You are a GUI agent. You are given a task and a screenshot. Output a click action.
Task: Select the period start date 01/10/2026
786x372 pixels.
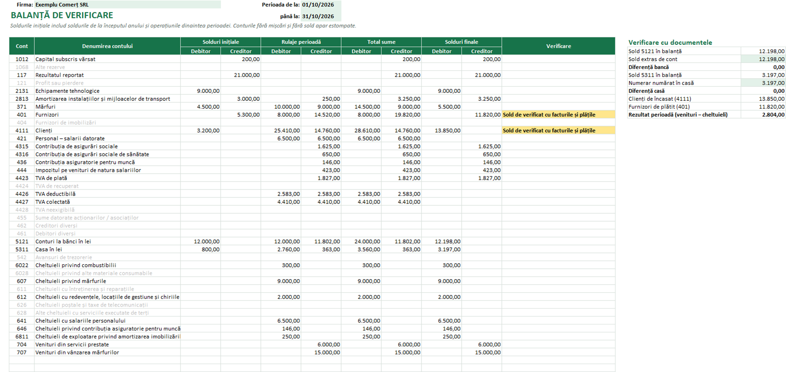(x=321, y=5)
